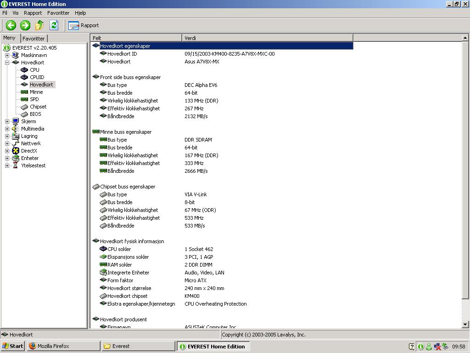Expand the Multimedia tree node
This screenshot has width=470, height=353.
click(x=7, y=129)
